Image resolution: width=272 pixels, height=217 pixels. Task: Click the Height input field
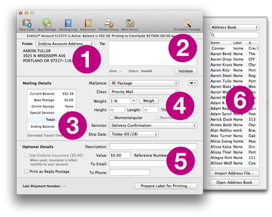click(x=117, y=110)
